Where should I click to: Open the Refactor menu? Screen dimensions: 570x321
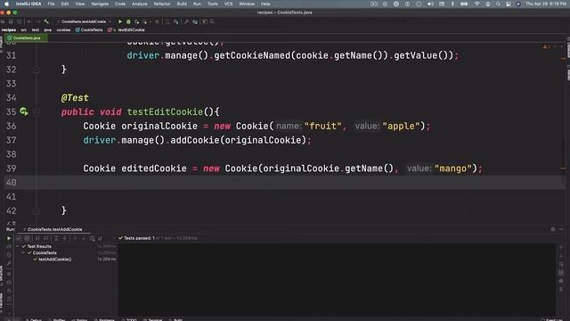162,4
